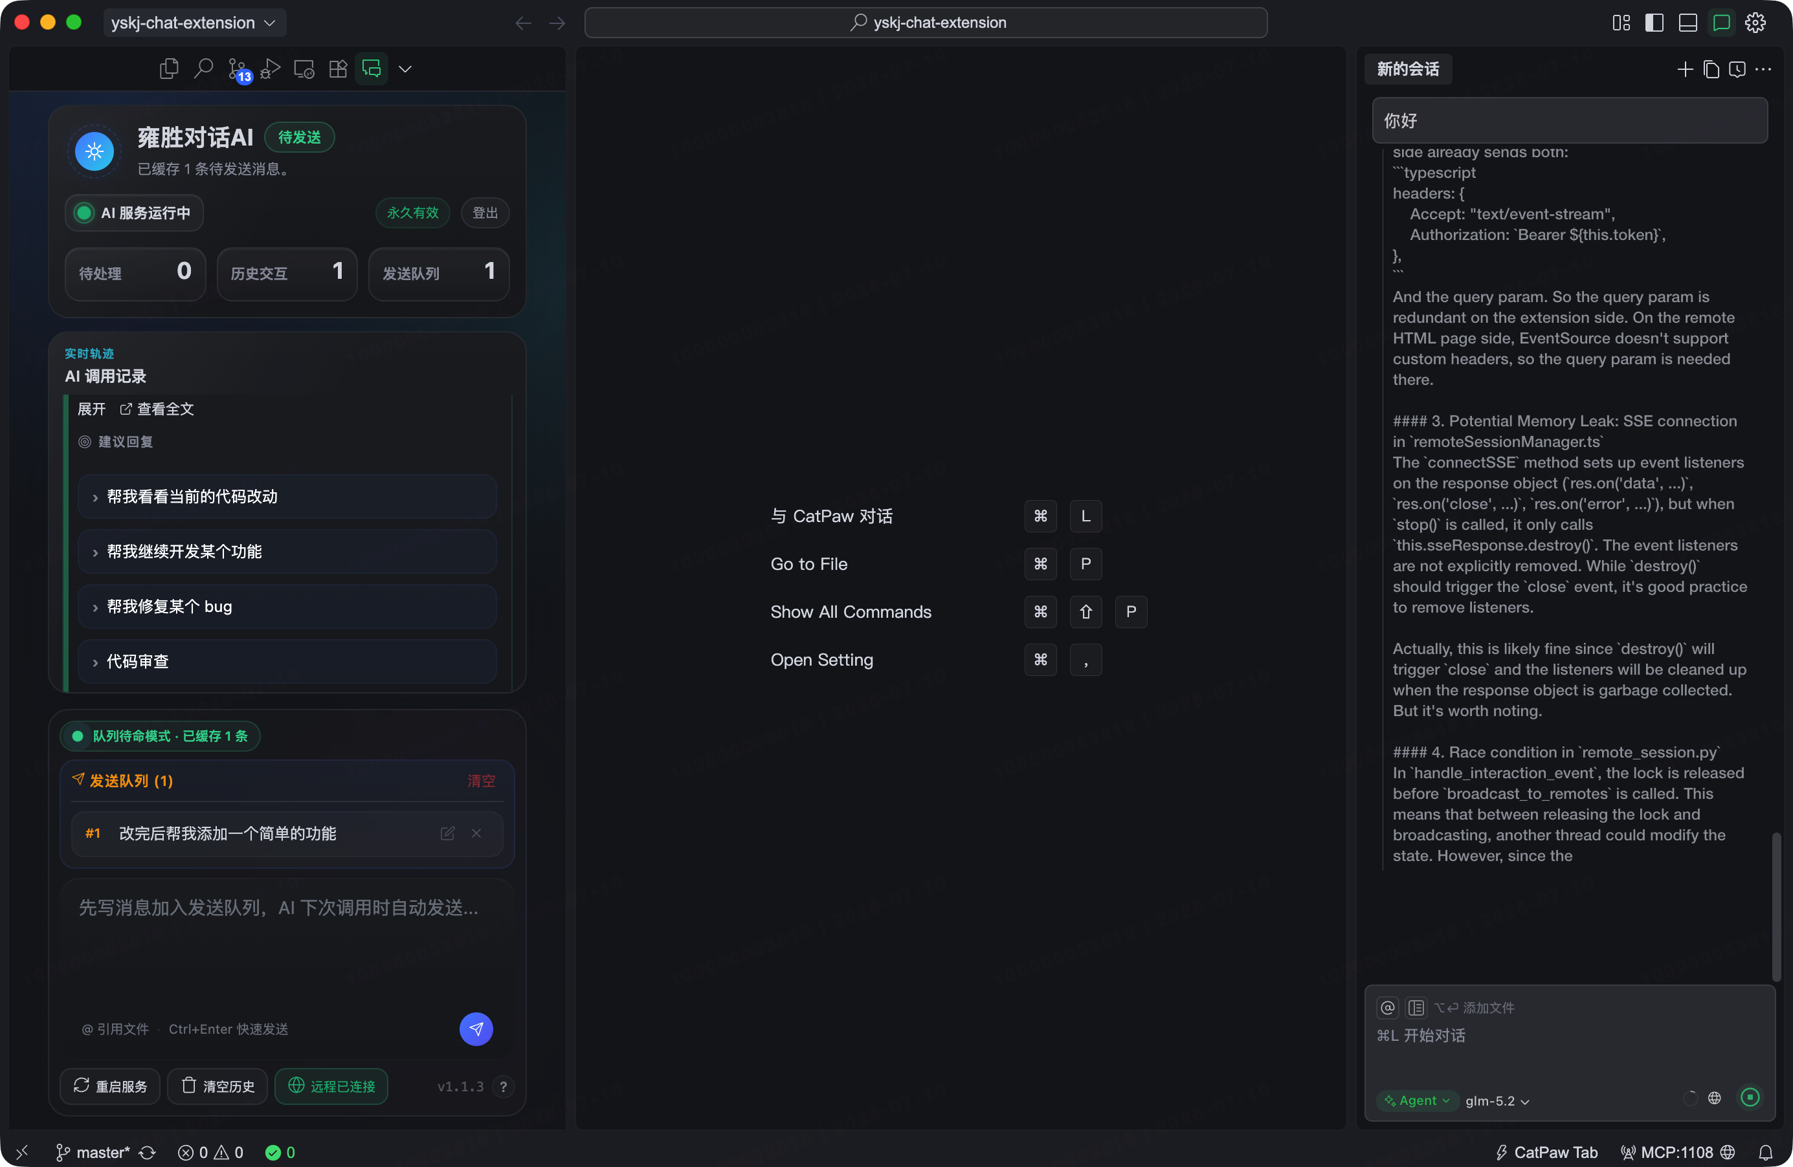The height and width of the screenshot is (1167, 1793).
Task: Start a new conversation with plus icon
Action: pos(1686,69)
